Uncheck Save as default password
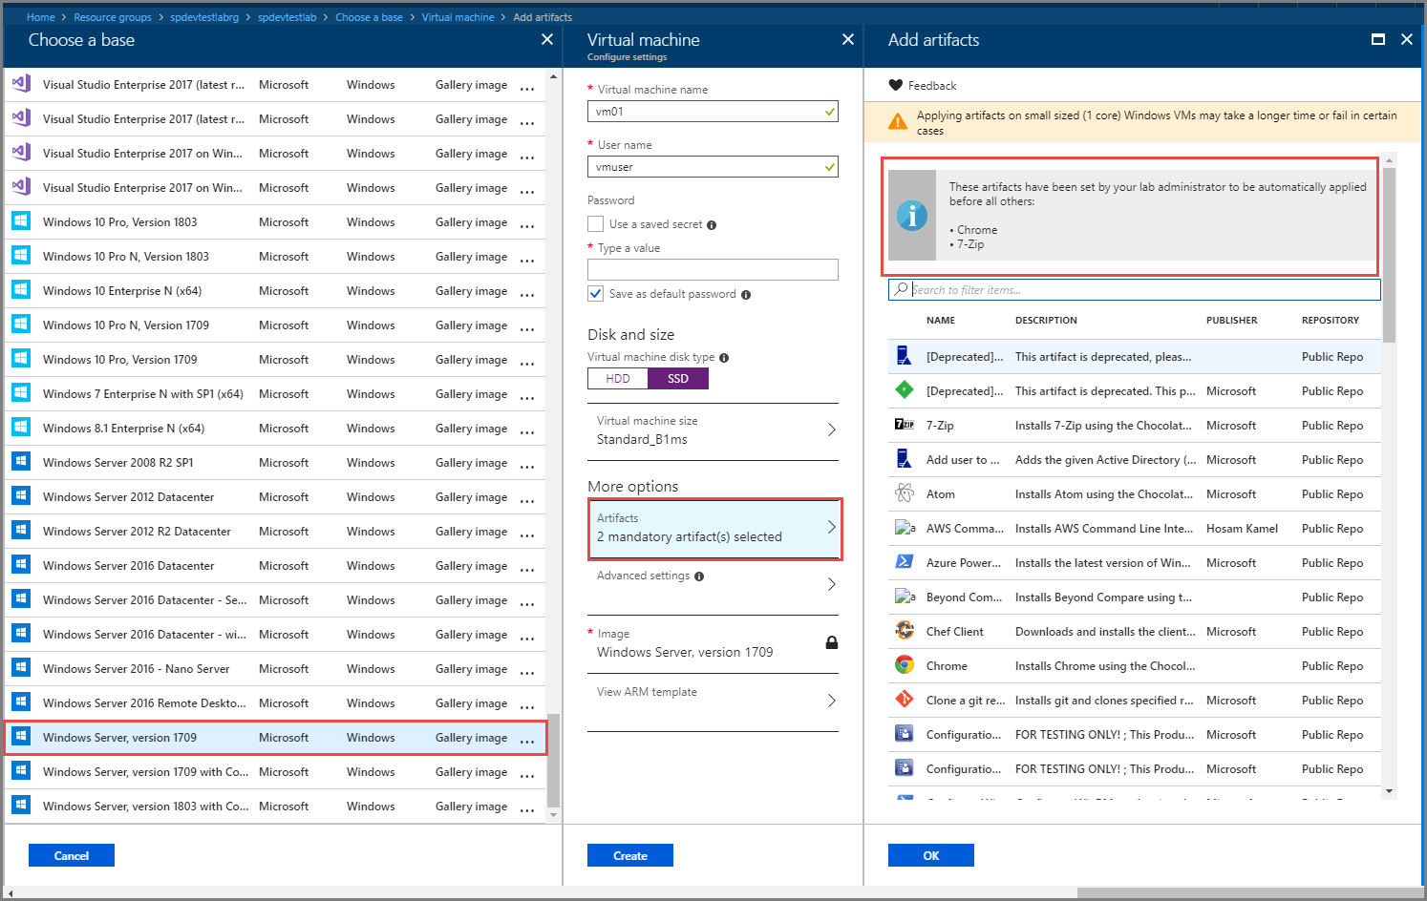 (x=595, y=293)
